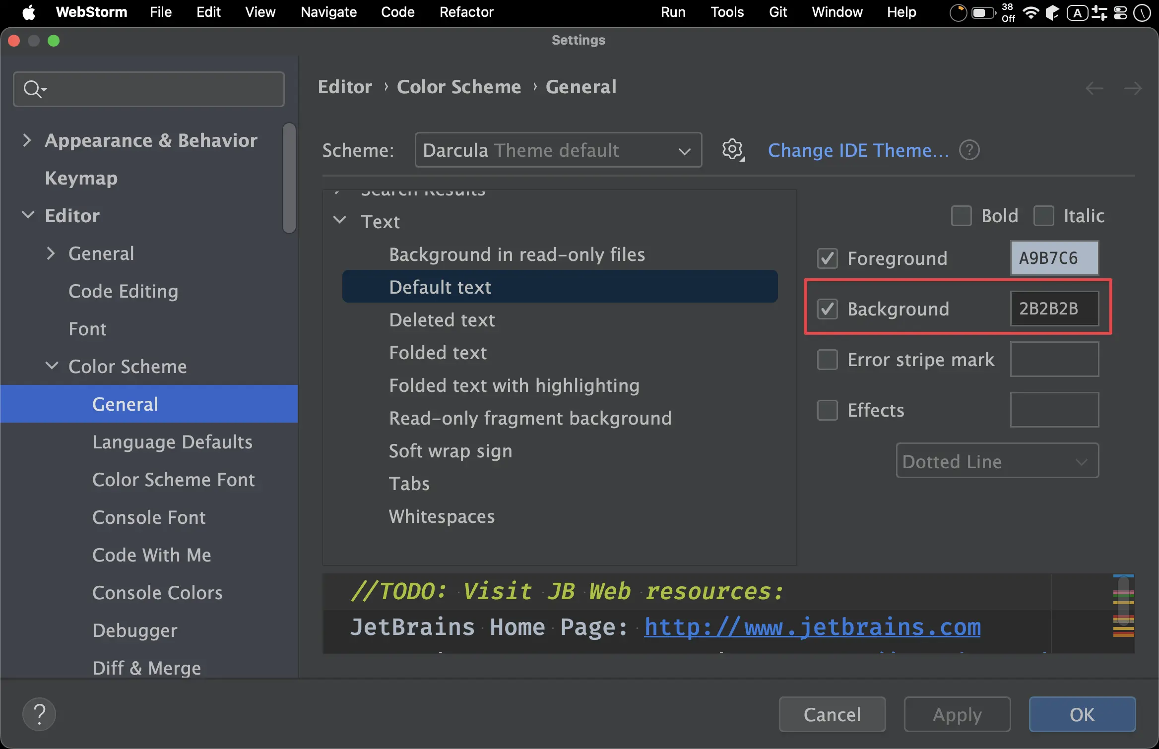1159x749 pixels.
Task: Click the forward navigation arrow
Action: (x=1133, y=88)
